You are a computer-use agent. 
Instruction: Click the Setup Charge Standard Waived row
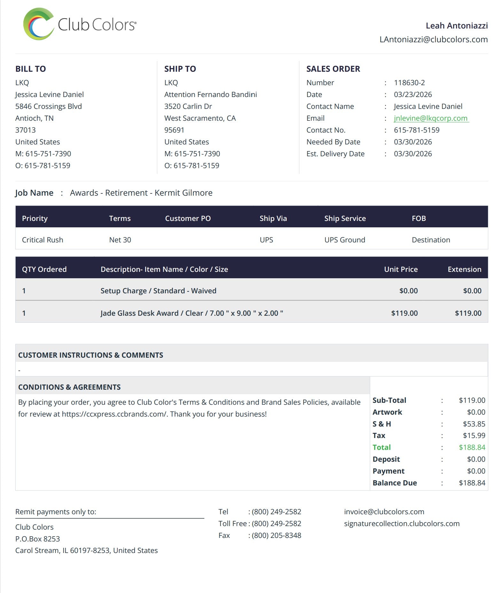pos(252,290)
